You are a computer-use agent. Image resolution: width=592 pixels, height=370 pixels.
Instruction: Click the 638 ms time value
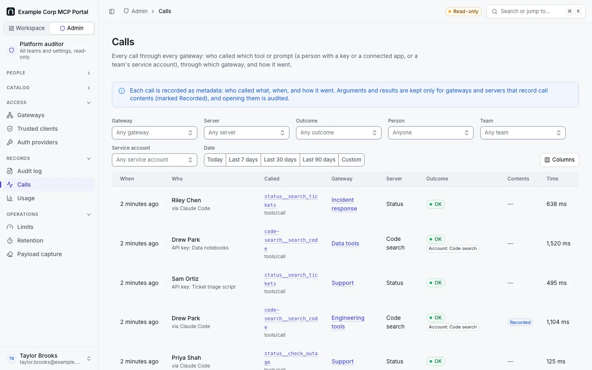(x=557, y=204)
